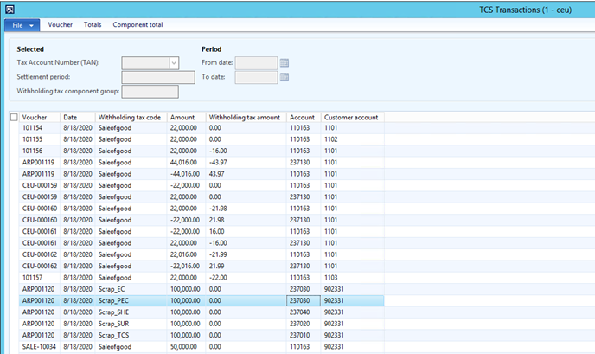Select voucher SALE-10034 row
595x354 pixels.
tap(202, 347)
